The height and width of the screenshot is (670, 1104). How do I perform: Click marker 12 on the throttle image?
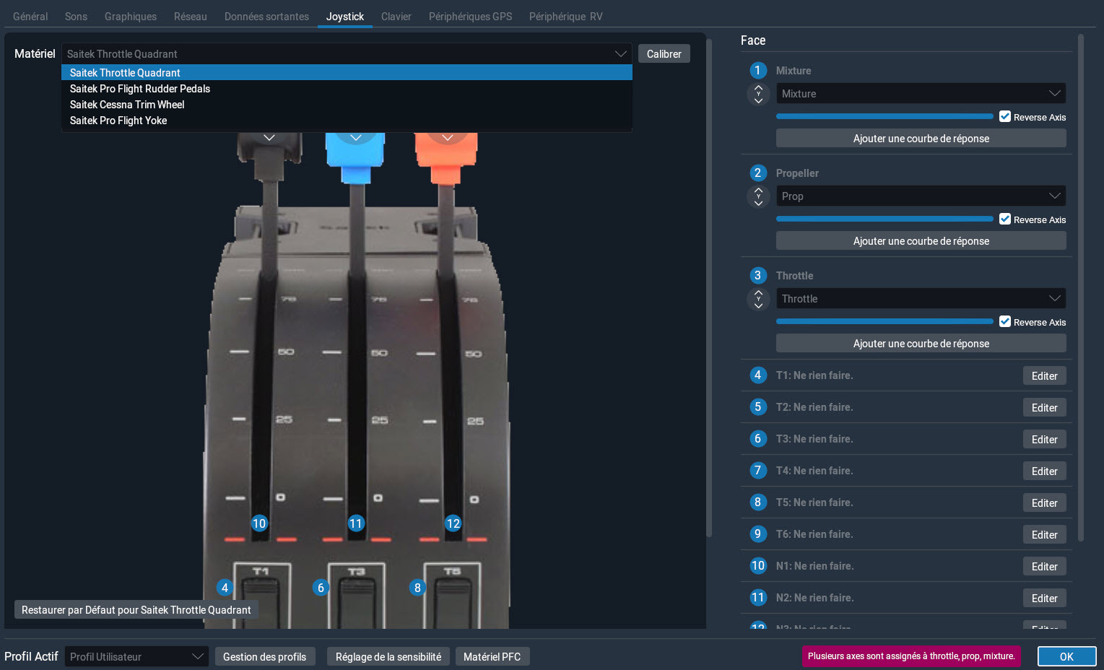pos(453,523)
